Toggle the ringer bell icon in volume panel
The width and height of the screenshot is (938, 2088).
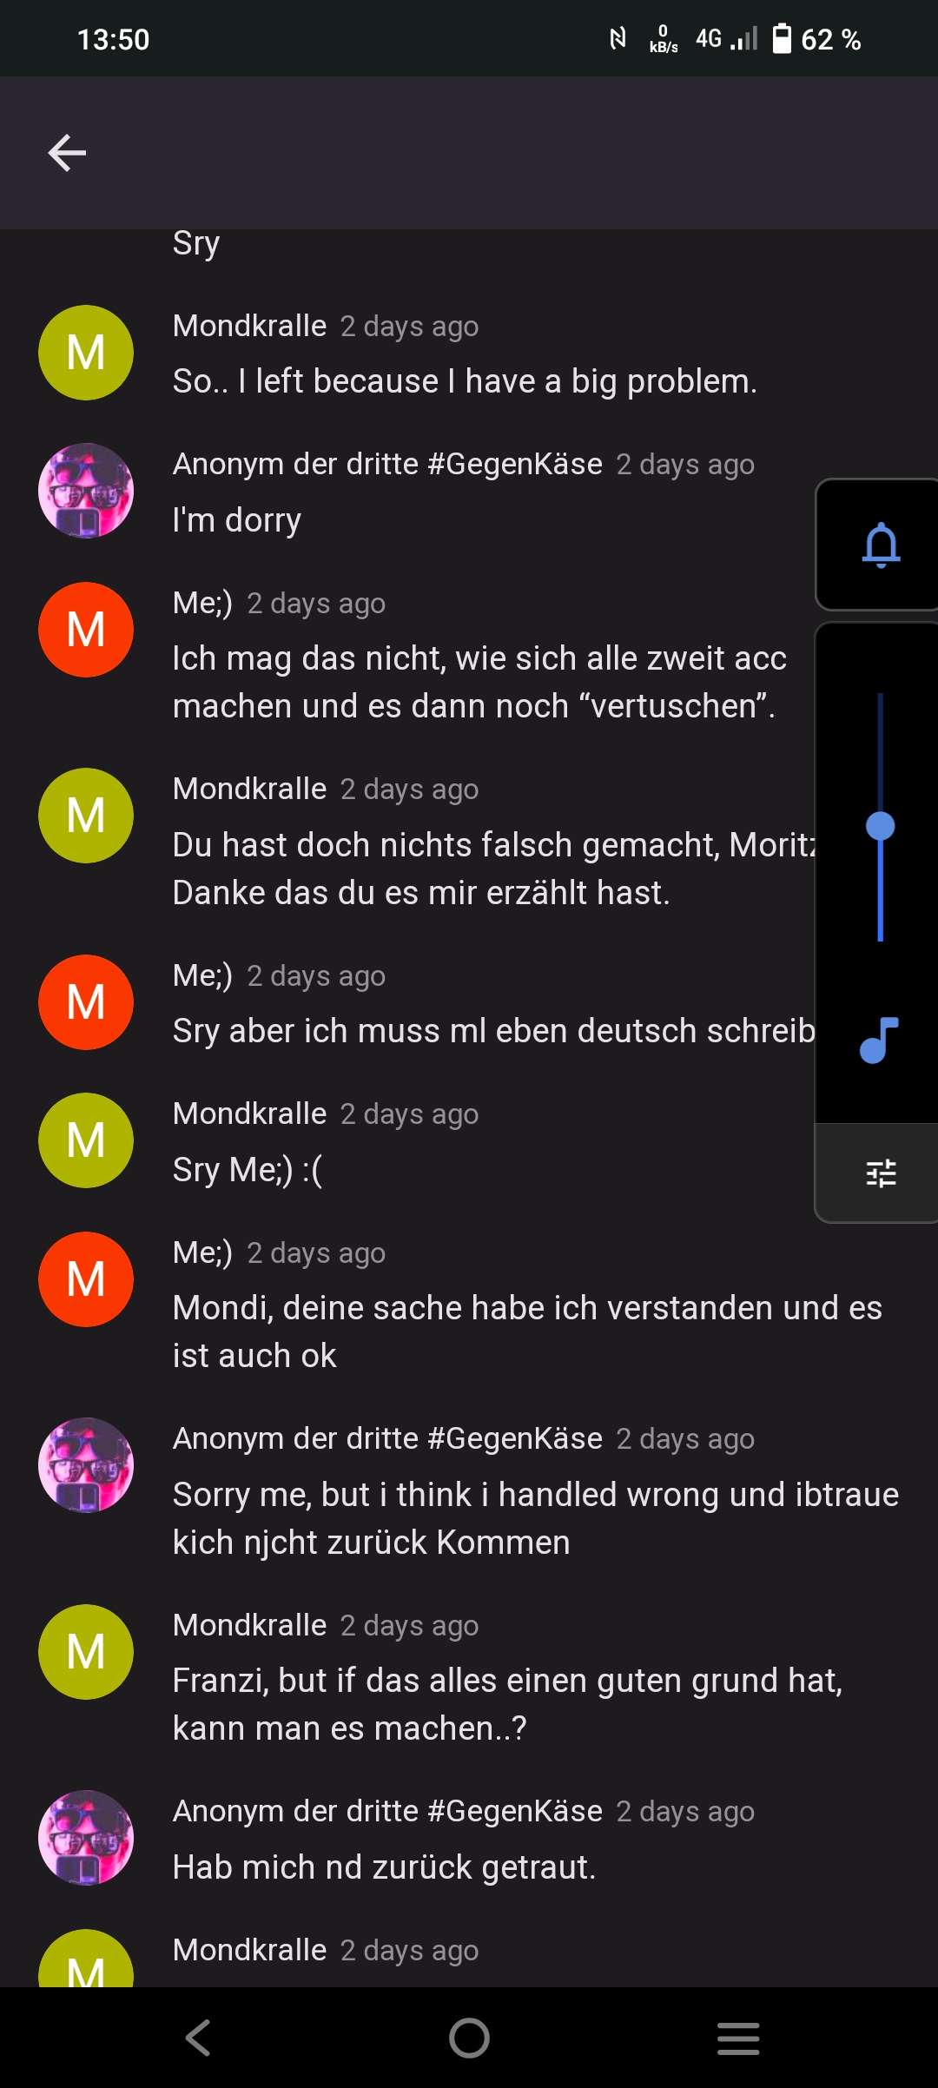(881, 545)
